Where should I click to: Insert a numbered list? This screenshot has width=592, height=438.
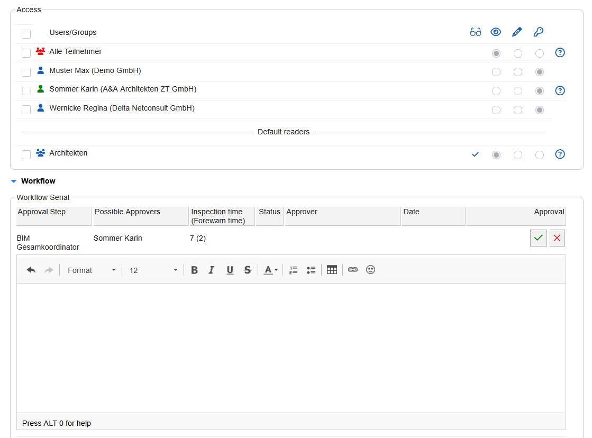pyautogui.click(x=294, y=270)
